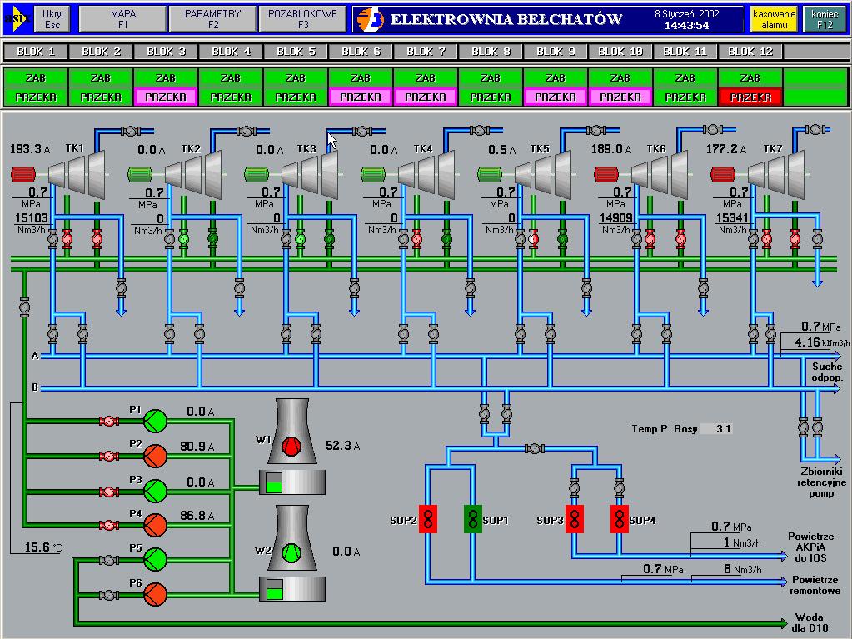Click the SOP3 red dryer symbol
Viewport: 852px width, 639px height.
coord(575,519)
